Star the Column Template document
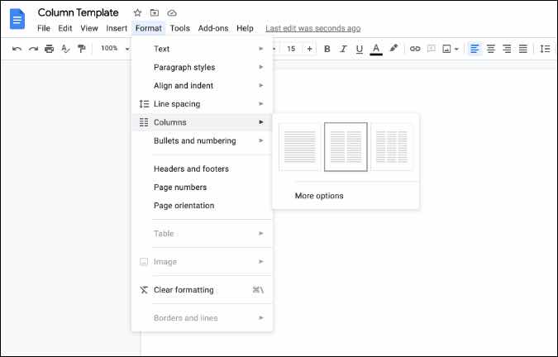Screen dimensions: 558x357 (x=137, y=12)
